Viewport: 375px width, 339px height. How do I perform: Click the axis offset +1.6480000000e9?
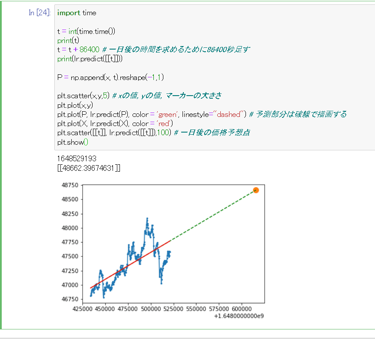click(239, 316)
